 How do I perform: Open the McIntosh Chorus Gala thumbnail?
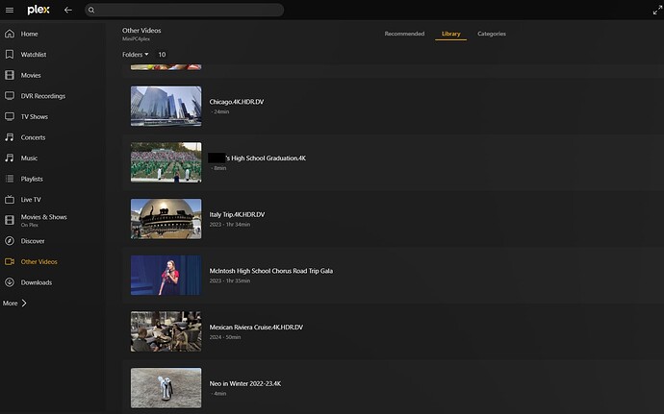pyautogui.click(x=166, y=275)
